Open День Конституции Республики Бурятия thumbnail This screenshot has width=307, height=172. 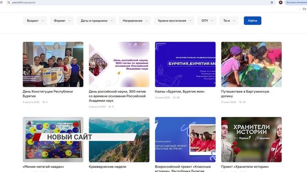[53, 64]
